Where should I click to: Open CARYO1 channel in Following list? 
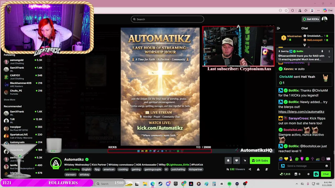pos(23,77)
